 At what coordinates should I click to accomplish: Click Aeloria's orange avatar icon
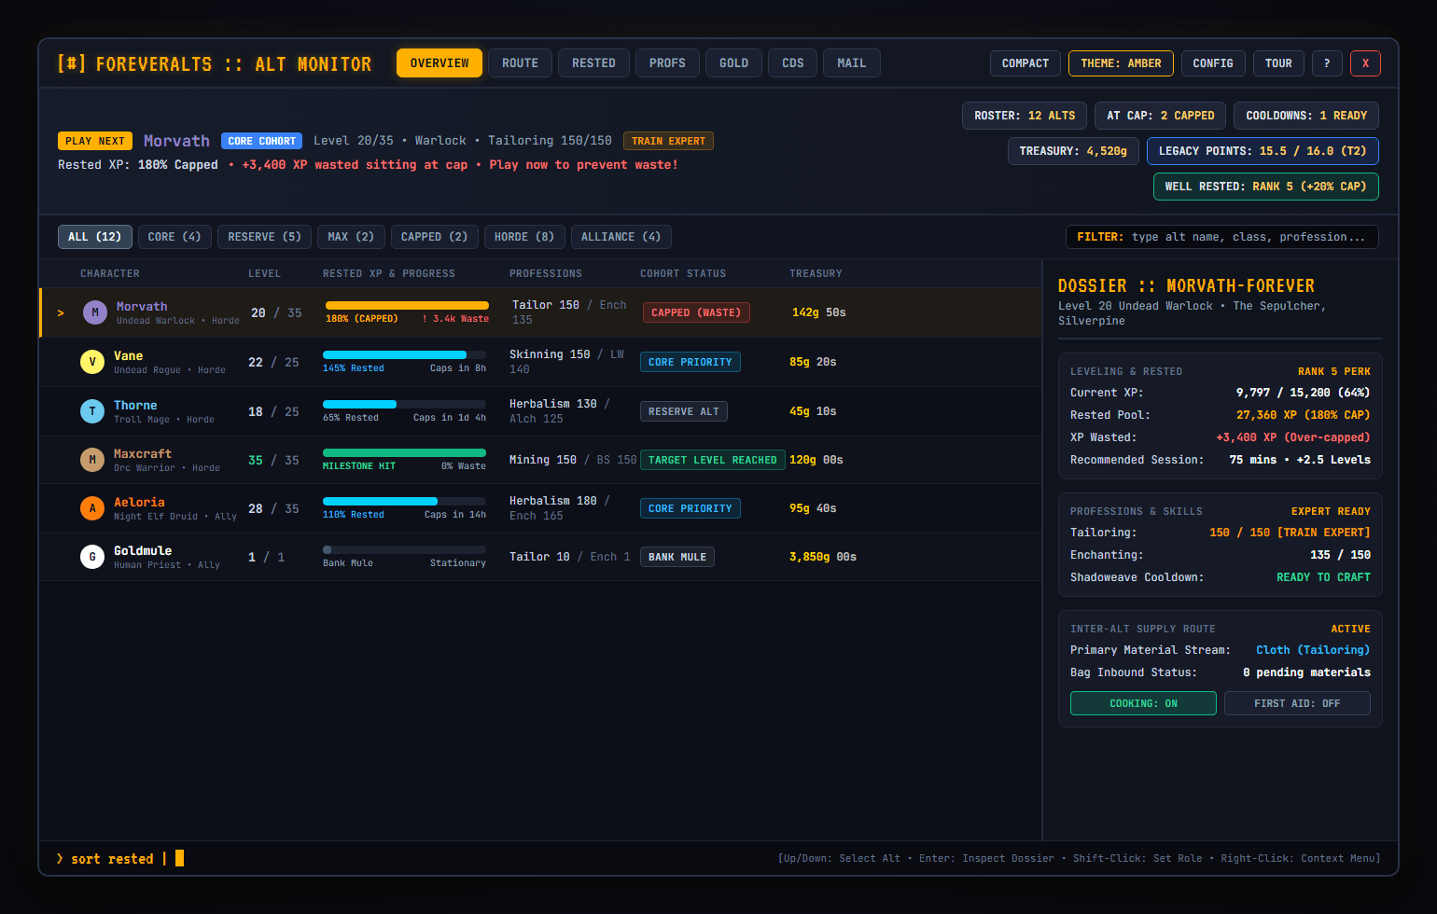pos(92,508)
